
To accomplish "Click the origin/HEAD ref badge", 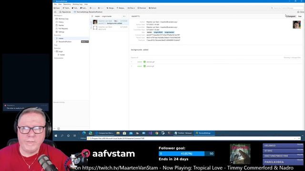I will pos(158,32).
